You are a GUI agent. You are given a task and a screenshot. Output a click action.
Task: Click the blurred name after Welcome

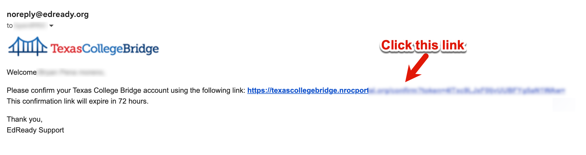pos(71,72)
